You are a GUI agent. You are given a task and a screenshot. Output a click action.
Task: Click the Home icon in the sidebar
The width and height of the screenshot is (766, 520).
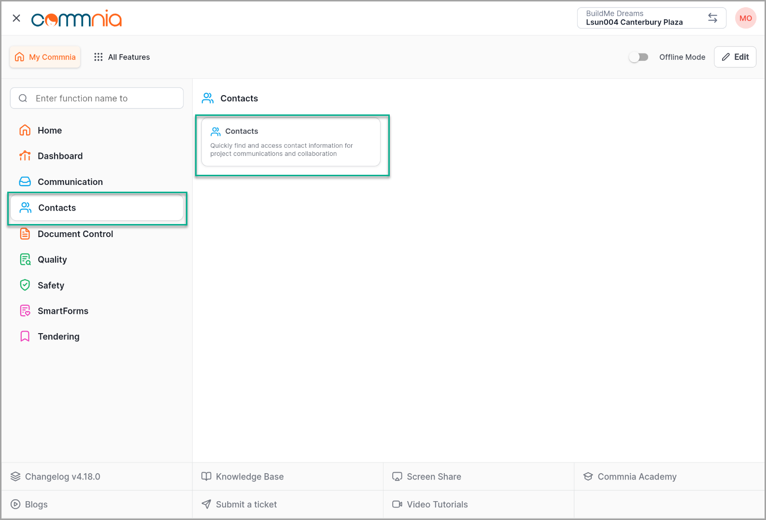click(x=25, y=130)
